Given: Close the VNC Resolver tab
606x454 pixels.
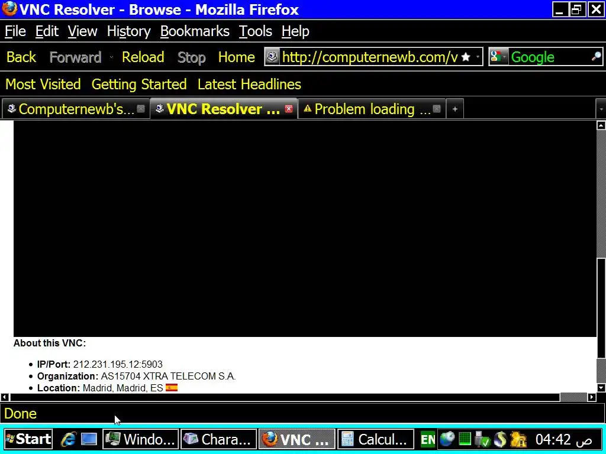Looking at the screenshot, I should pos(289,109).
